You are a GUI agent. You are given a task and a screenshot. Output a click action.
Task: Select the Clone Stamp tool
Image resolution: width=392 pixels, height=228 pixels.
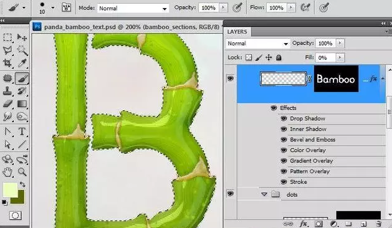pyautogui.click(x=7, y=91)
